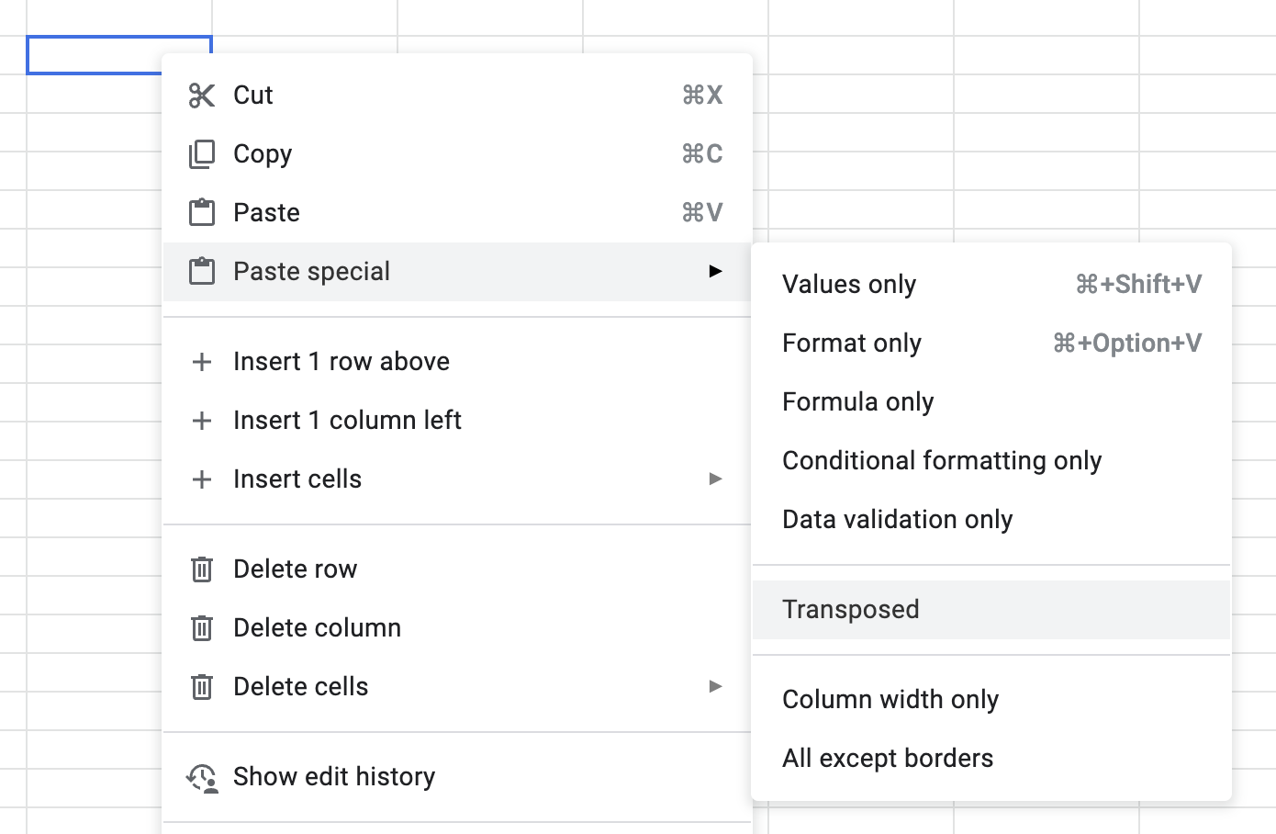Select Data validation only
The image size is (1276, 834).
coord(898,520)
